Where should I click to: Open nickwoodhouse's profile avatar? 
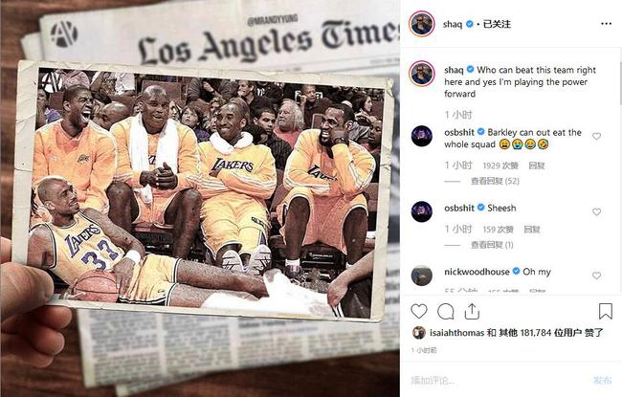coord(422,276)
